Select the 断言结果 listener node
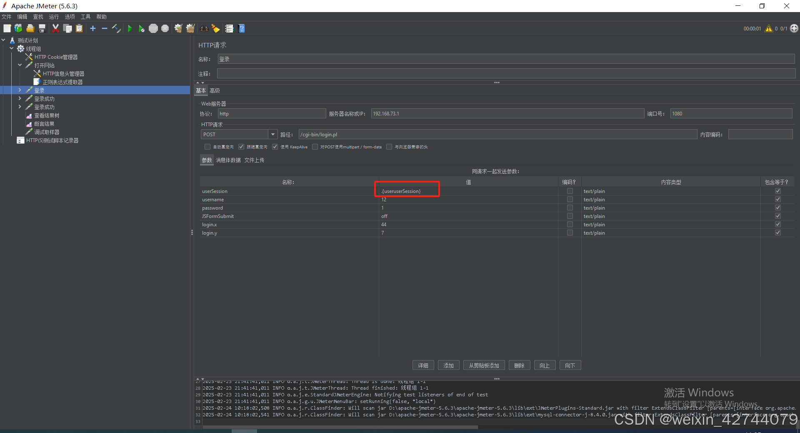800x433 pixels. click(x=44, y=124)
